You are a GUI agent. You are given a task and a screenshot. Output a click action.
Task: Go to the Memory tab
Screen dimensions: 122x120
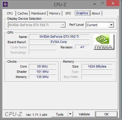55,13
